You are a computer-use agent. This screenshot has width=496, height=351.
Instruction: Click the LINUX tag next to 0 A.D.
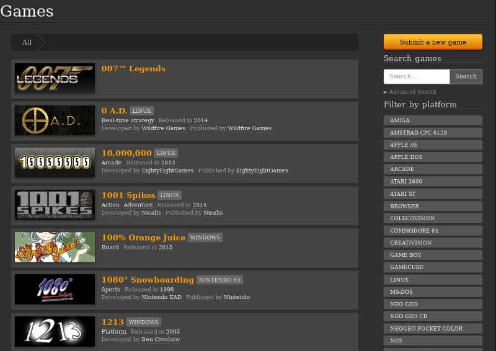point(141,111)
